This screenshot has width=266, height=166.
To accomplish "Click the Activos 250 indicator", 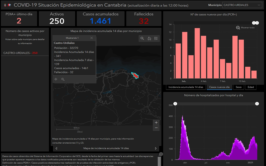I will [x=57, y=19].
